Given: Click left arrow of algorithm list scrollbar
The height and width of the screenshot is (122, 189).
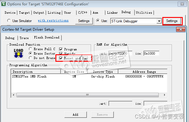Looking at the screenshot, I should click(x=13, y=95).
